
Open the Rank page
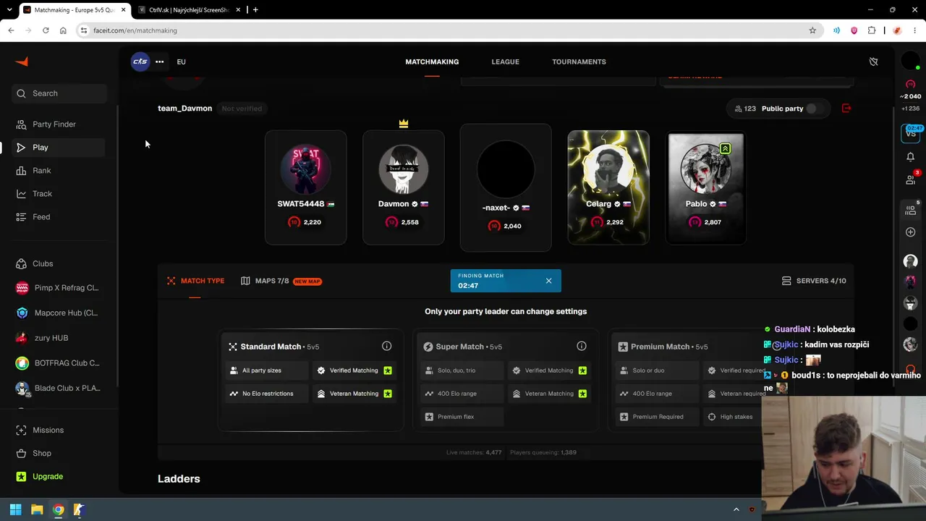click(59, 171)
